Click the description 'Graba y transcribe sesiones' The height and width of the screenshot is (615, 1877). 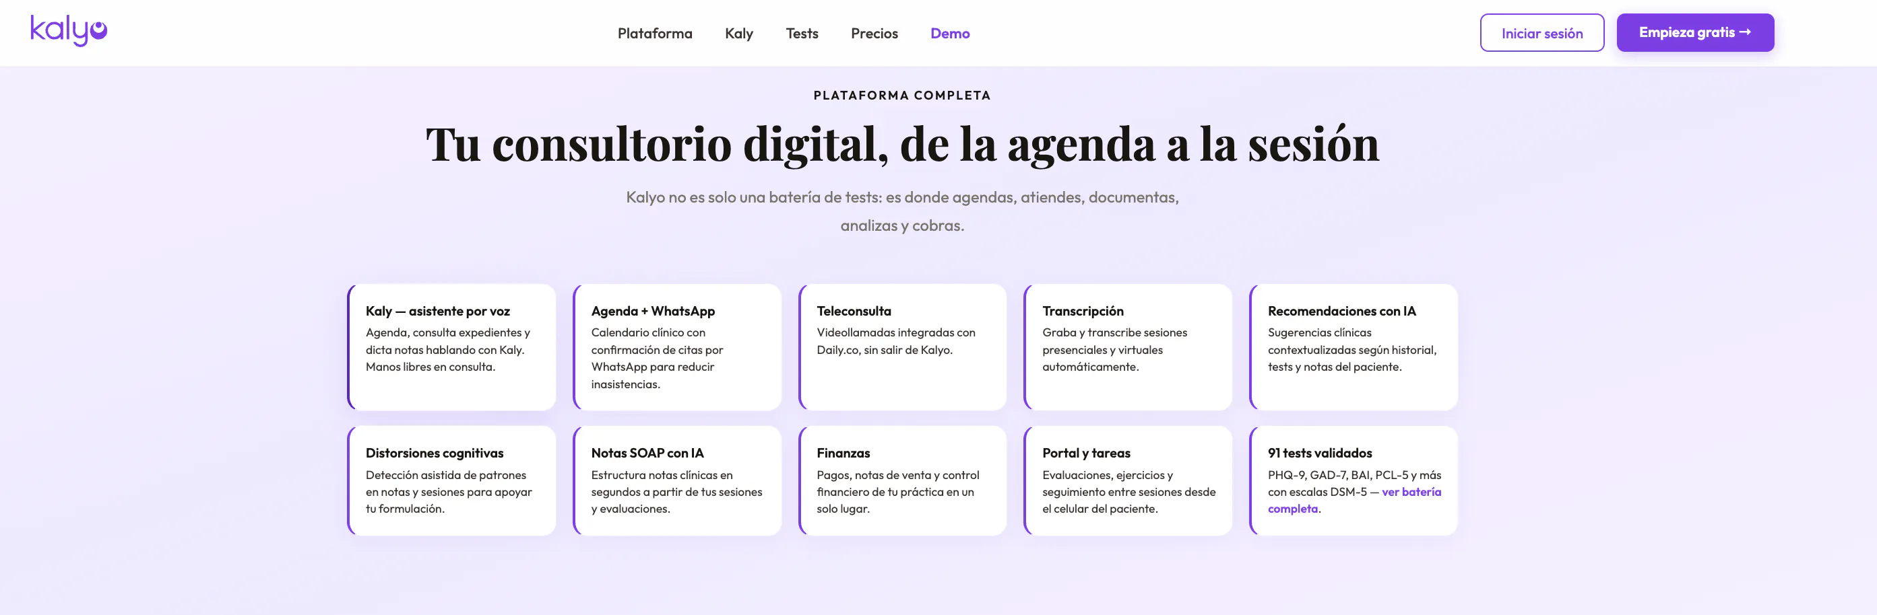click(x=1114, y=349)
